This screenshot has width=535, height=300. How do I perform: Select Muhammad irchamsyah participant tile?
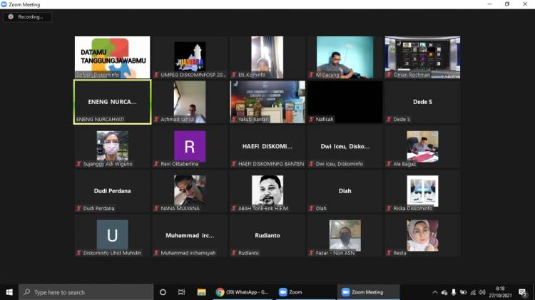coord(190,236)
